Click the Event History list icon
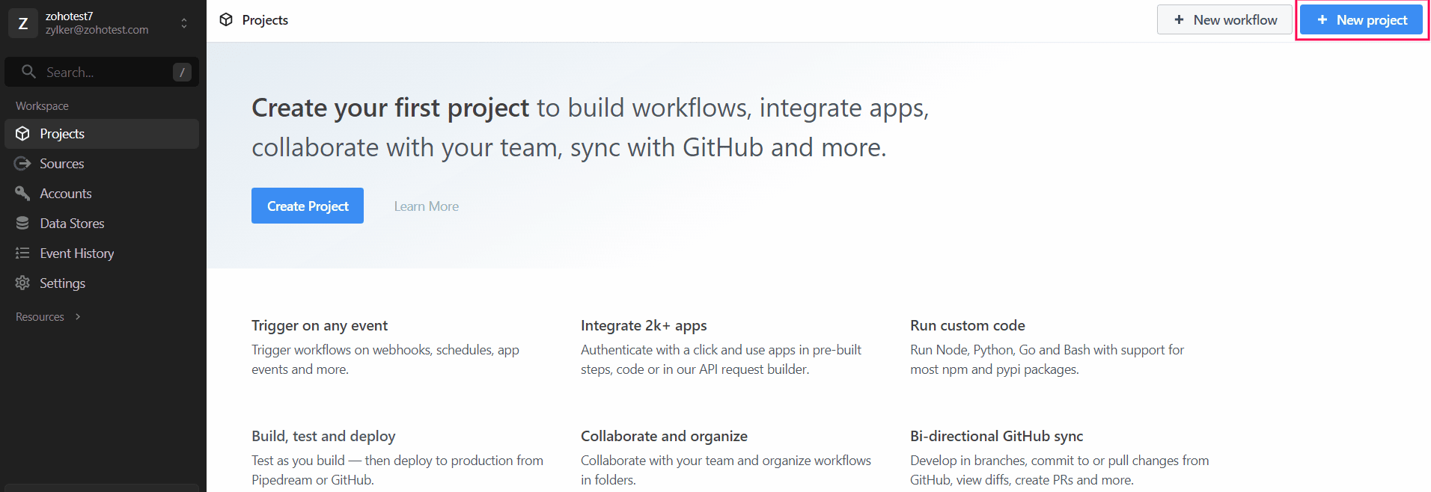 [x=22, y=253]
